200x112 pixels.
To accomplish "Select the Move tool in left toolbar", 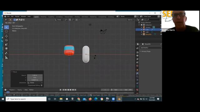I will click(6, 36).
